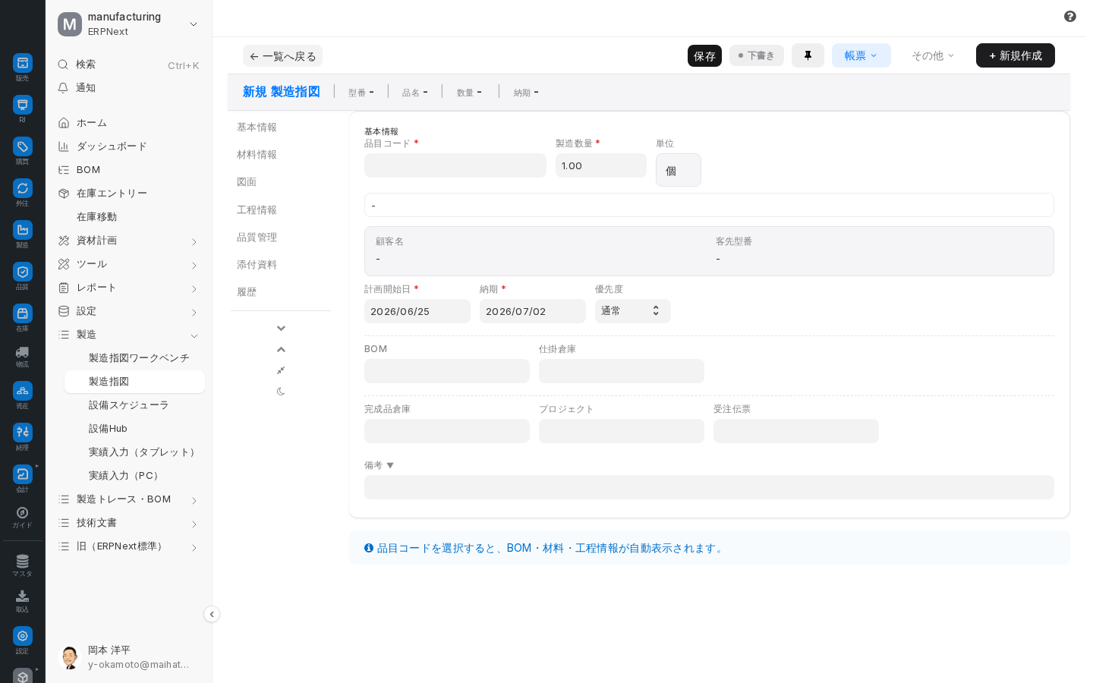The image size is (1093, 683).
Task: Open BOM in sidebar
Action: click(129, 170)
